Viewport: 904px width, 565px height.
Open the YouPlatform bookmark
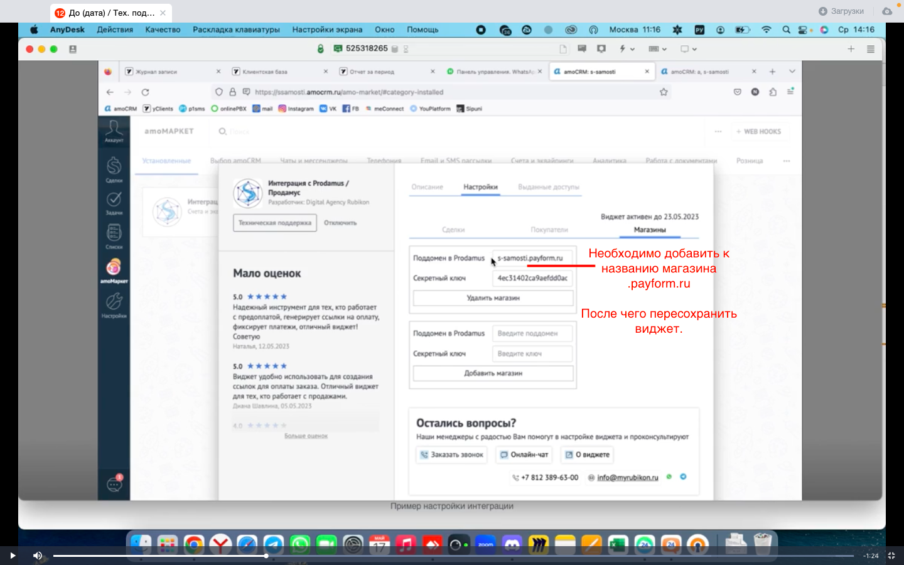coord(431,109)
